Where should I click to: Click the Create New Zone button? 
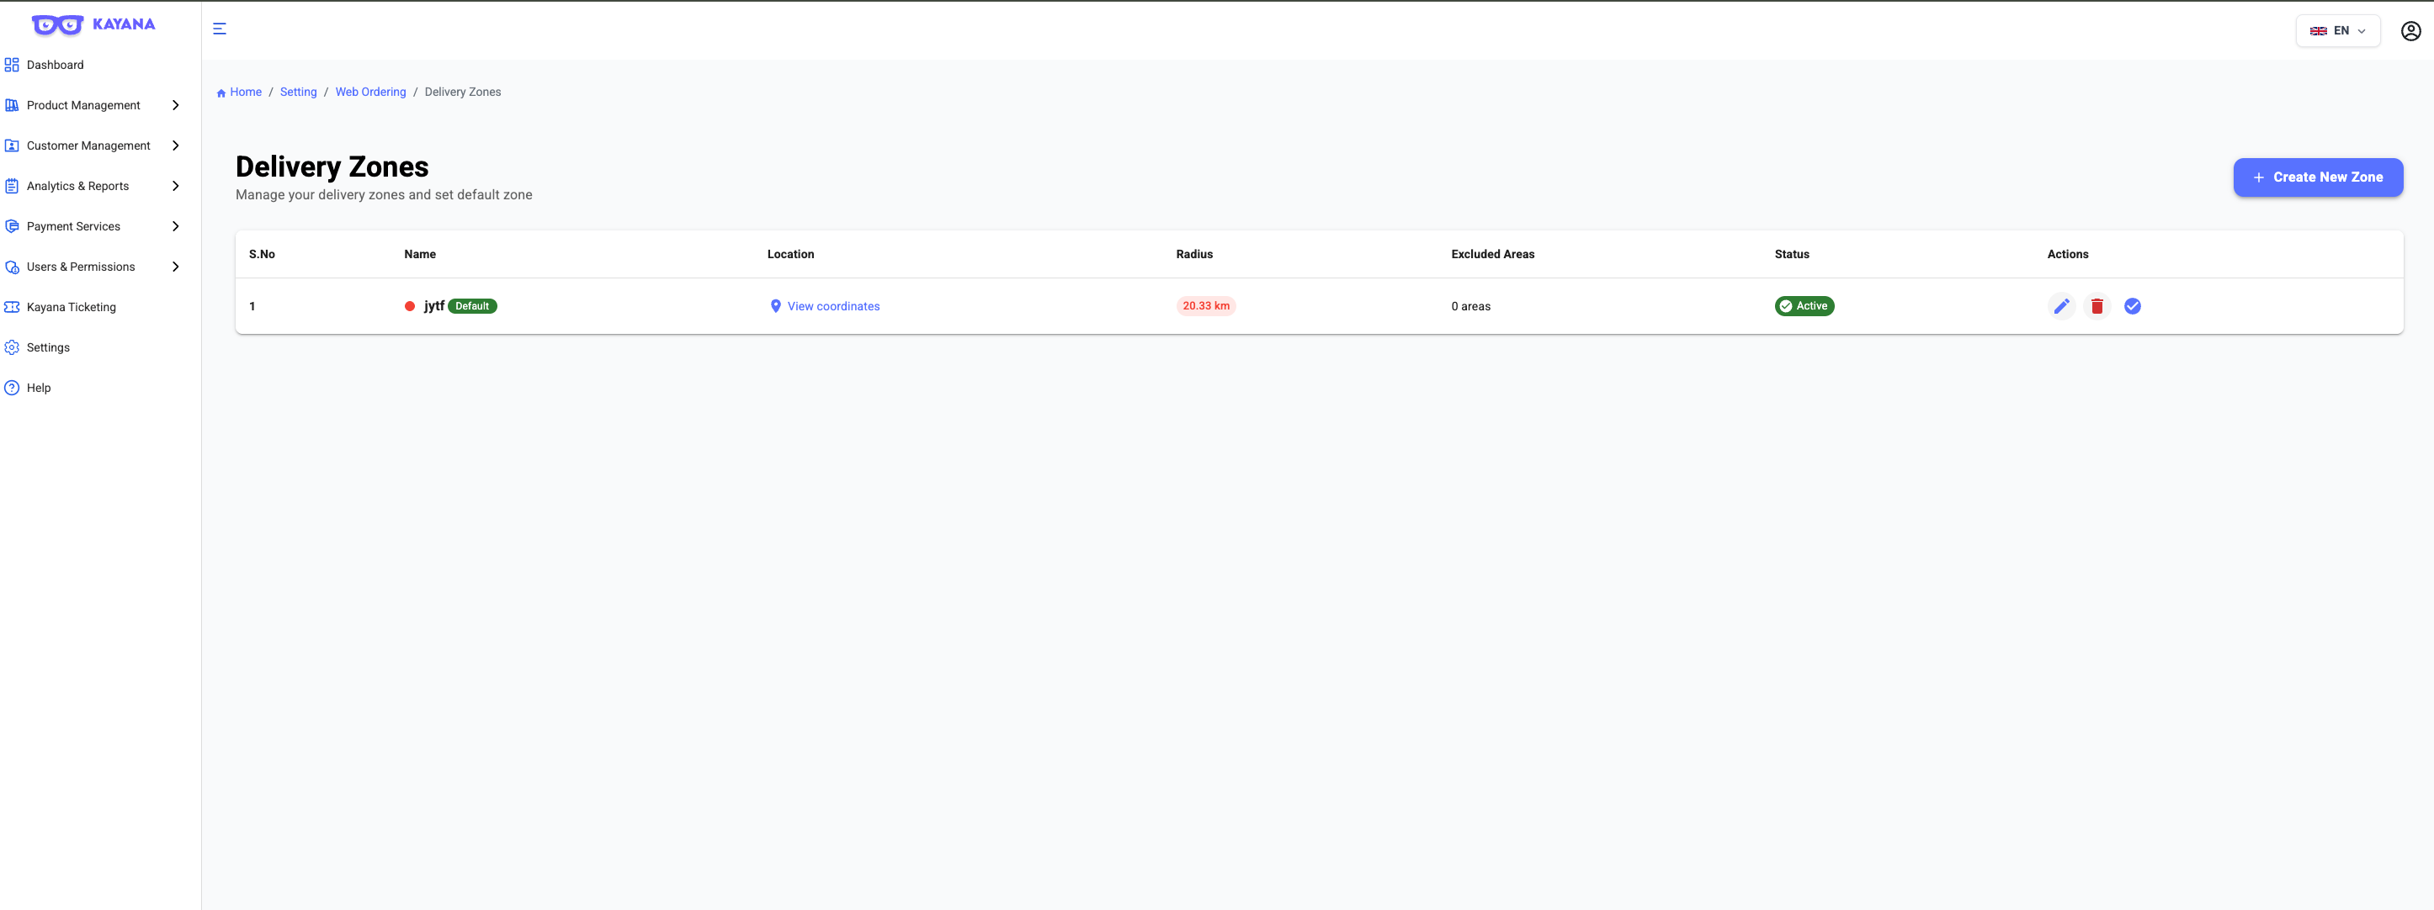[2318, 177]
